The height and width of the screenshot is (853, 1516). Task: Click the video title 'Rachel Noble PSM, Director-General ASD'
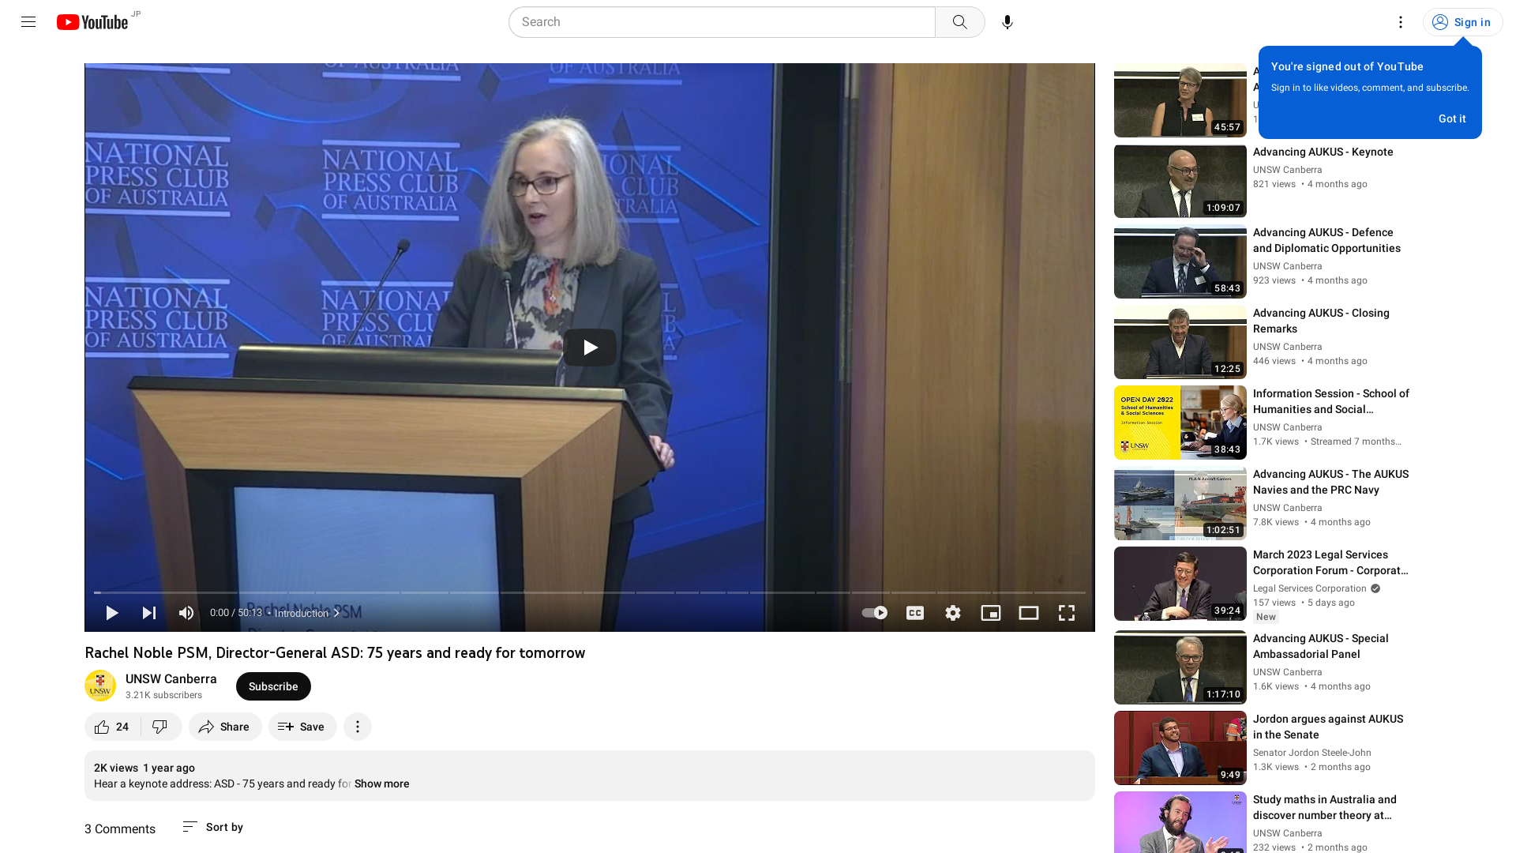pos(335,652)
